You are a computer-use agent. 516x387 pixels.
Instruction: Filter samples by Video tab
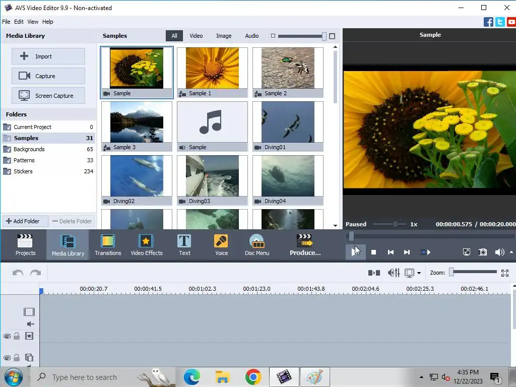tap(196, 36)
